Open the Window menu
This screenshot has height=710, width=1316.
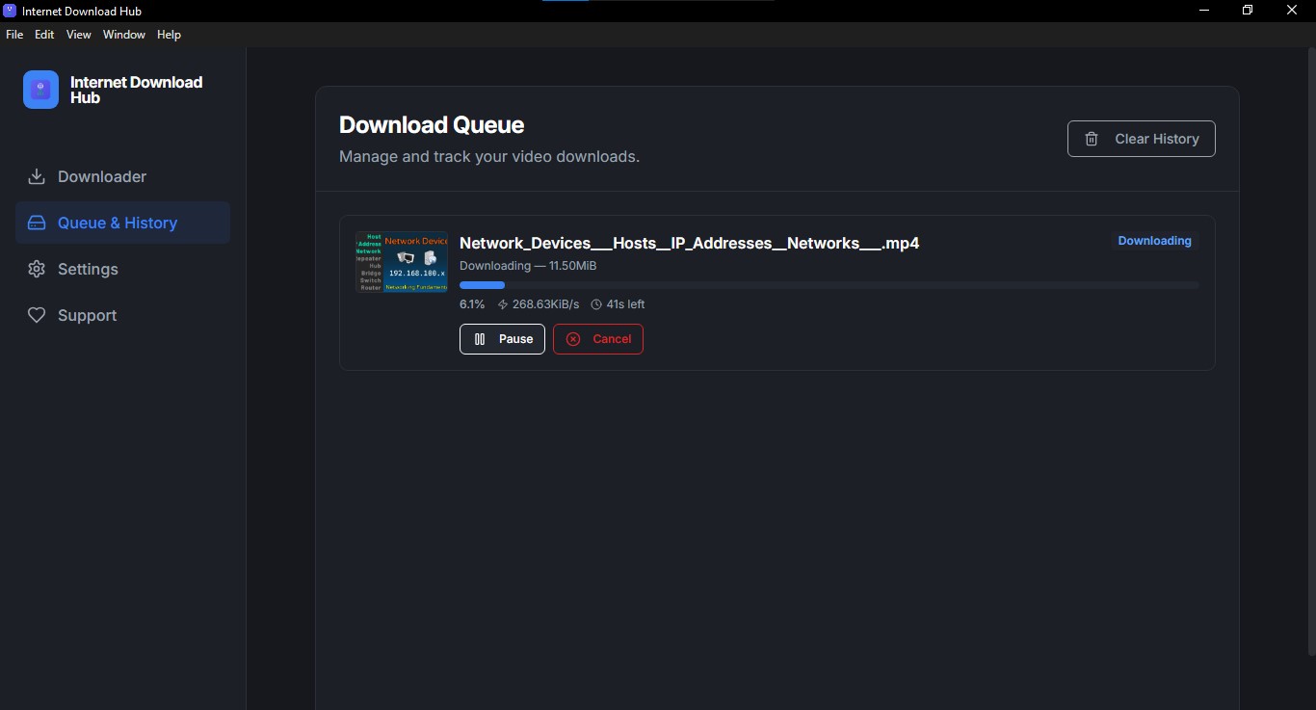123,35
